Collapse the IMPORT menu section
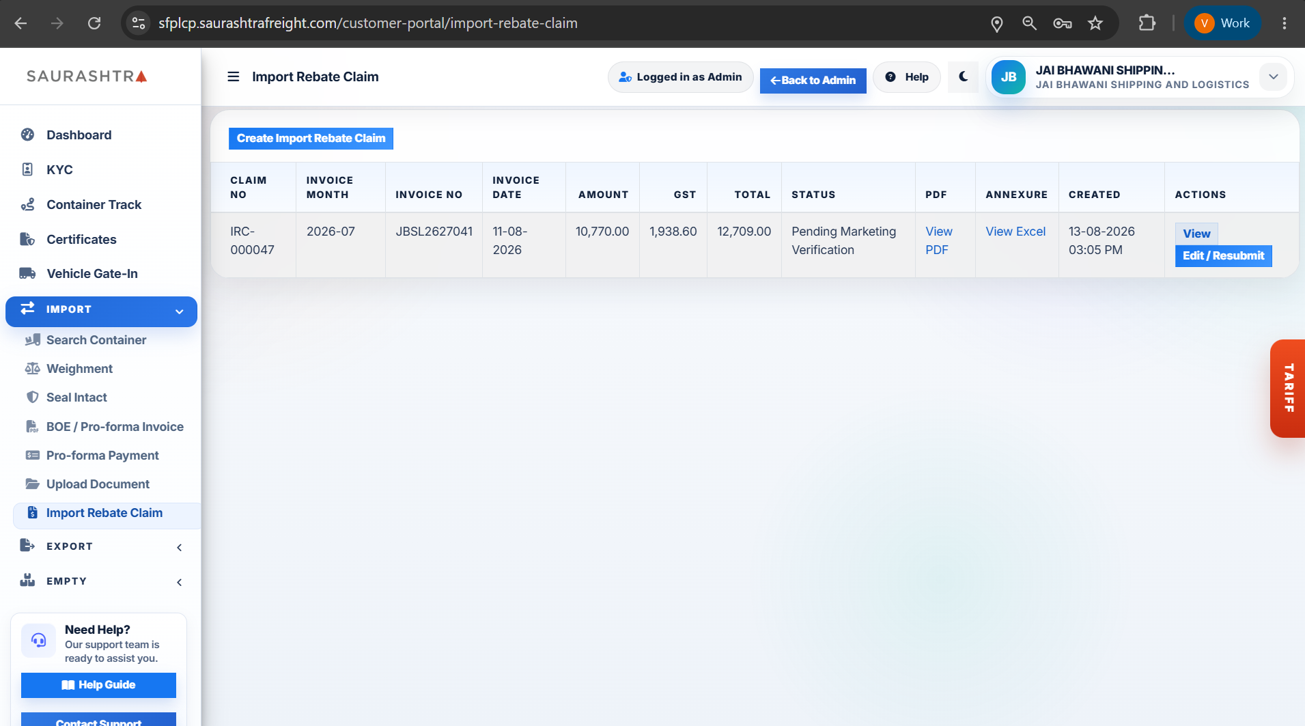 click(x=101, y=311)
